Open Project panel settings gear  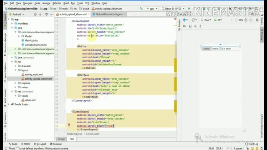46,14
